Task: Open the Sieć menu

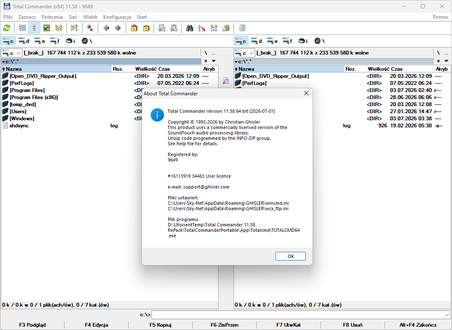Action: [73, 17]
